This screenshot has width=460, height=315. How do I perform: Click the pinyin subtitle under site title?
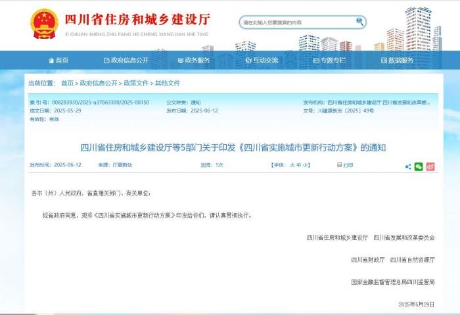point(137,34)
